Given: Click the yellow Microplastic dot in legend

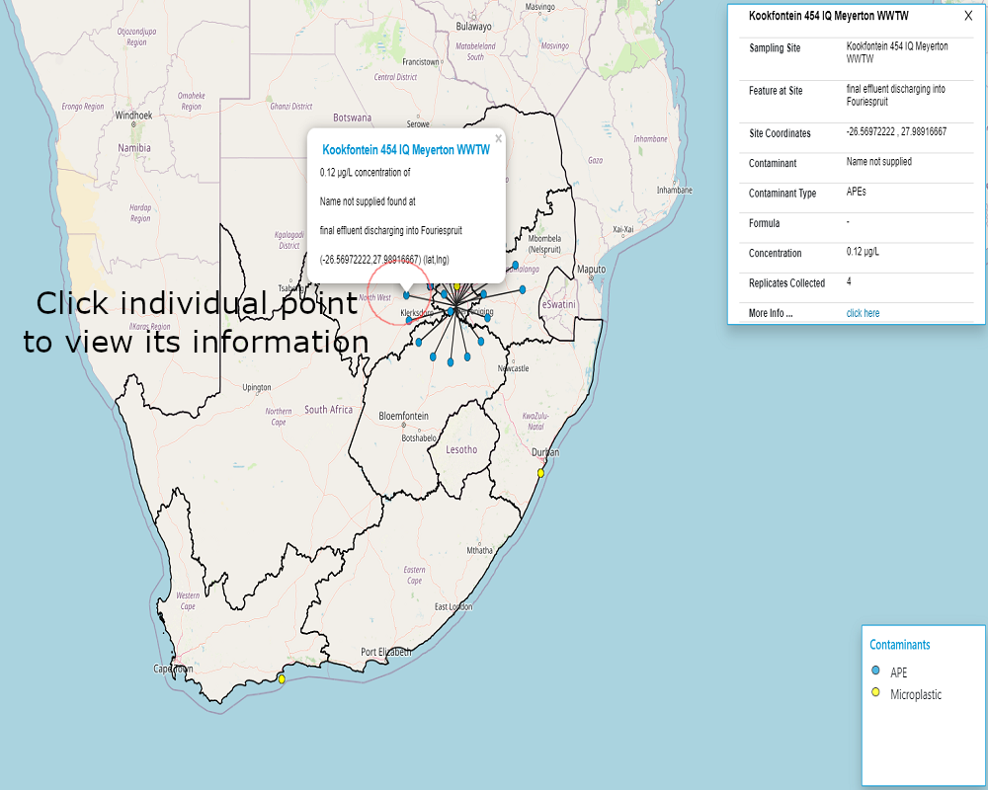Looking at the screenshot, I should point(875,693).
